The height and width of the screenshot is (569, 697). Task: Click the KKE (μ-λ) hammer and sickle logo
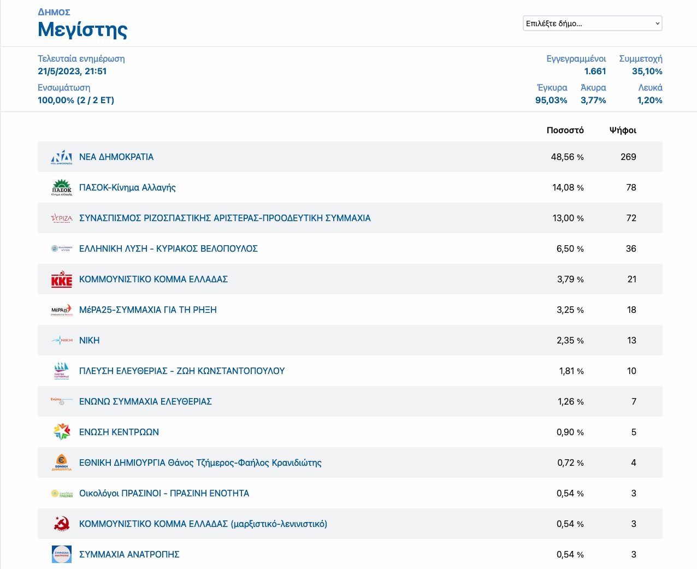click(62, 524)
